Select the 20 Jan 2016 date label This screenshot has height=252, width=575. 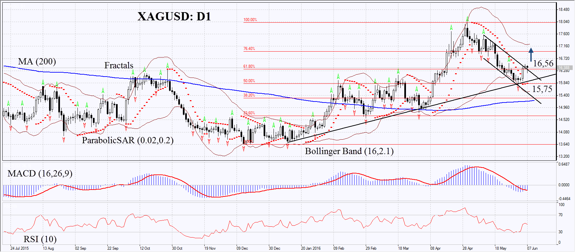[x=311, y=248]
